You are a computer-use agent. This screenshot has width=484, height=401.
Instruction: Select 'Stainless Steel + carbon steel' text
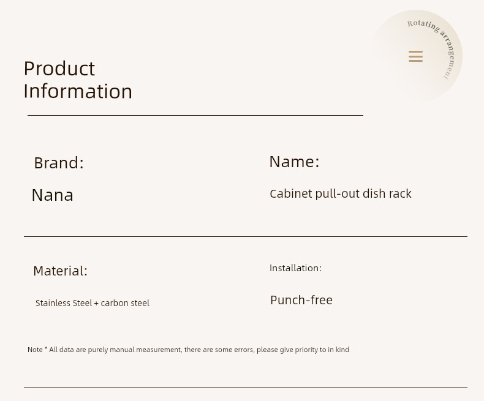tap(93, 303)
